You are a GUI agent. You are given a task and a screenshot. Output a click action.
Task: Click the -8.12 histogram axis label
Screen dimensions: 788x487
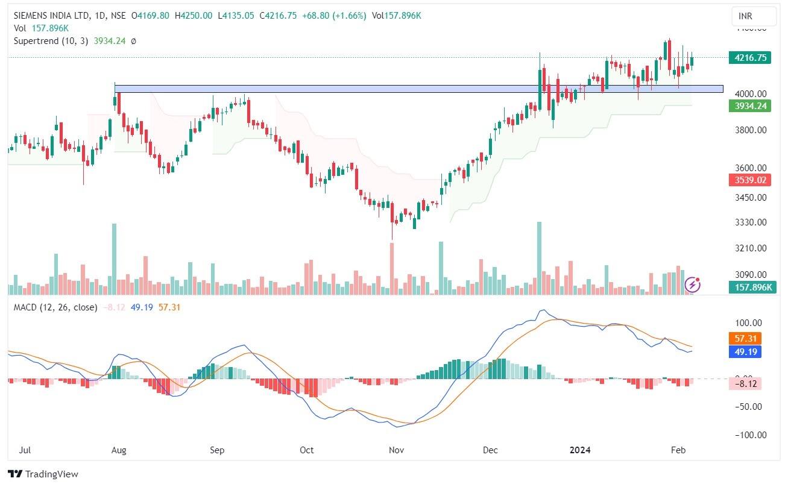point(745,383)
